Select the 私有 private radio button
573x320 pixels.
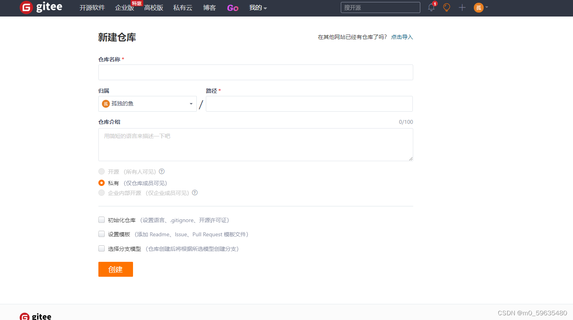(x=102, y=183)
